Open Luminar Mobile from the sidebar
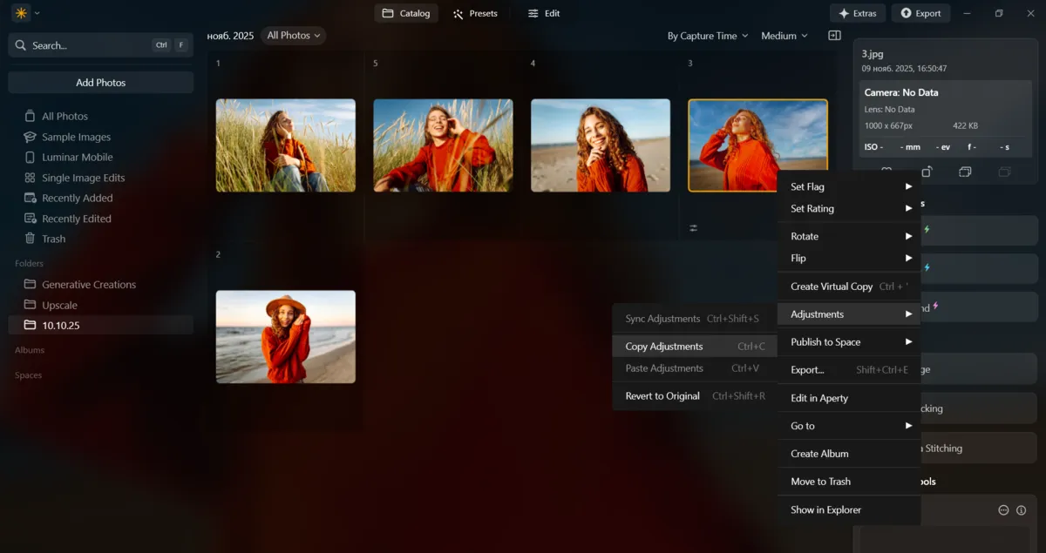The image size is (1046, 553). [77, 157]
